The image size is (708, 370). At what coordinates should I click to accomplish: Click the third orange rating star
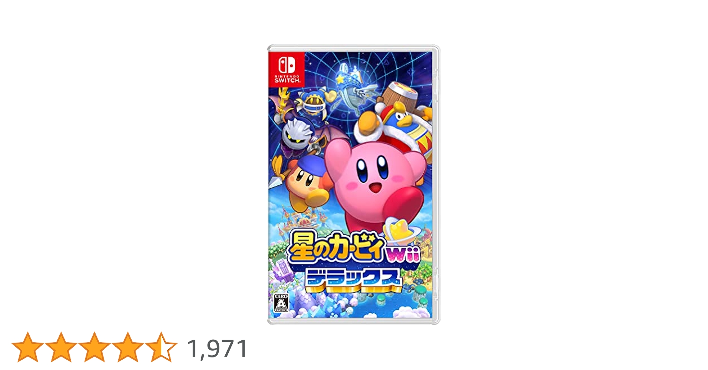click(x=95, y=347)
